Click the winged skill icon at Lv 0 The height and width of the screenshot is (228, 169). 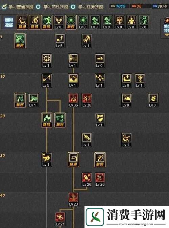[58, 22]
